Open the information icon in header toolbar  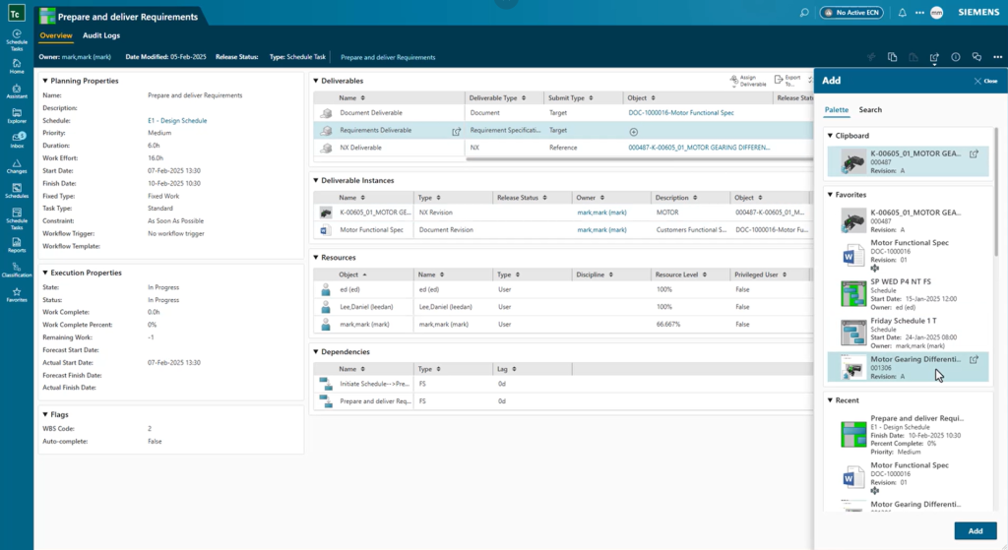click(x=956, y=57)
